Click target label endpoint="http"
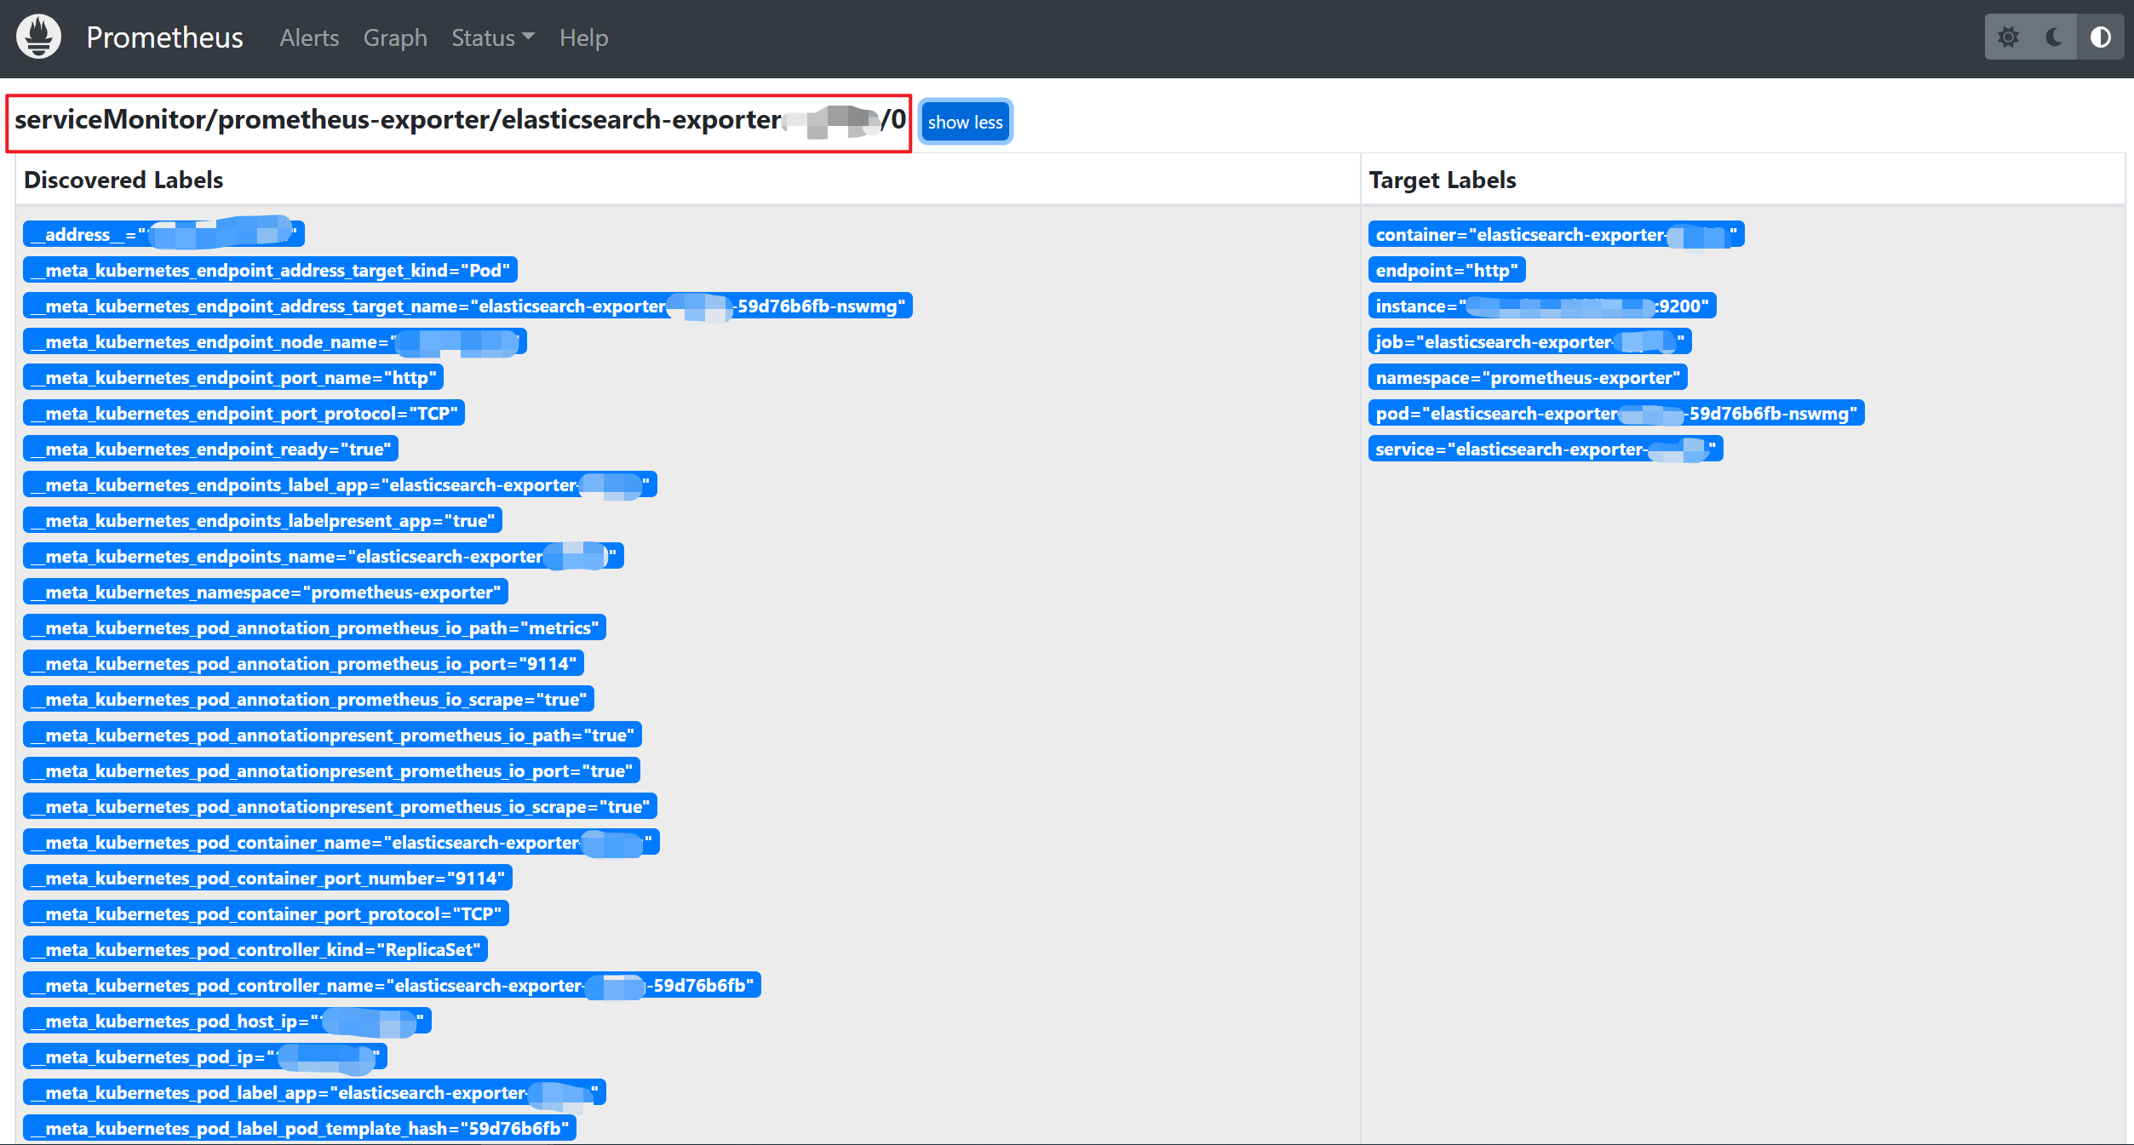 [x=1447, y=270]
